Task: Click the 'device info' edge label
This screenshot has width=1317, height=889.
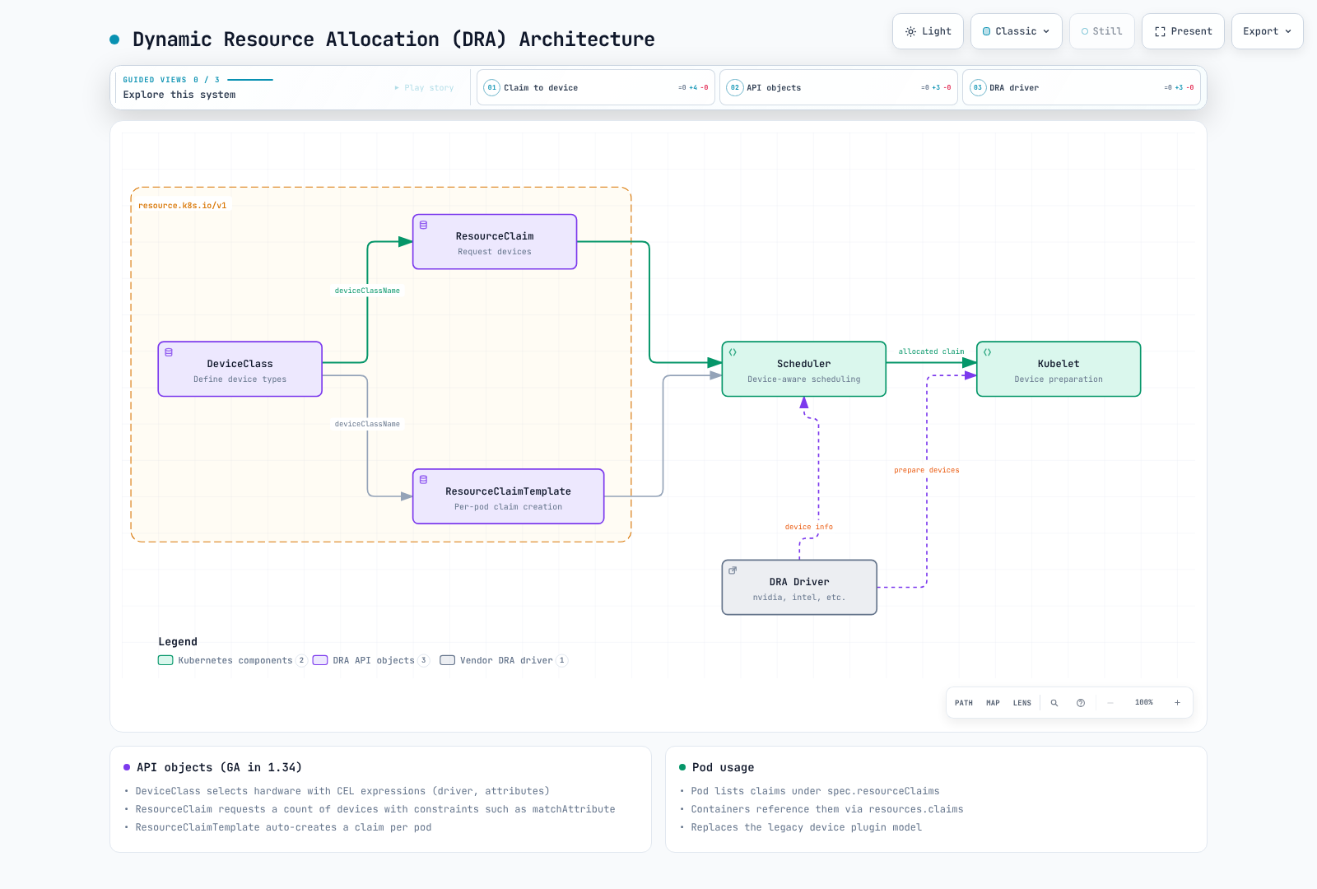Action: [x=809, y=527]
